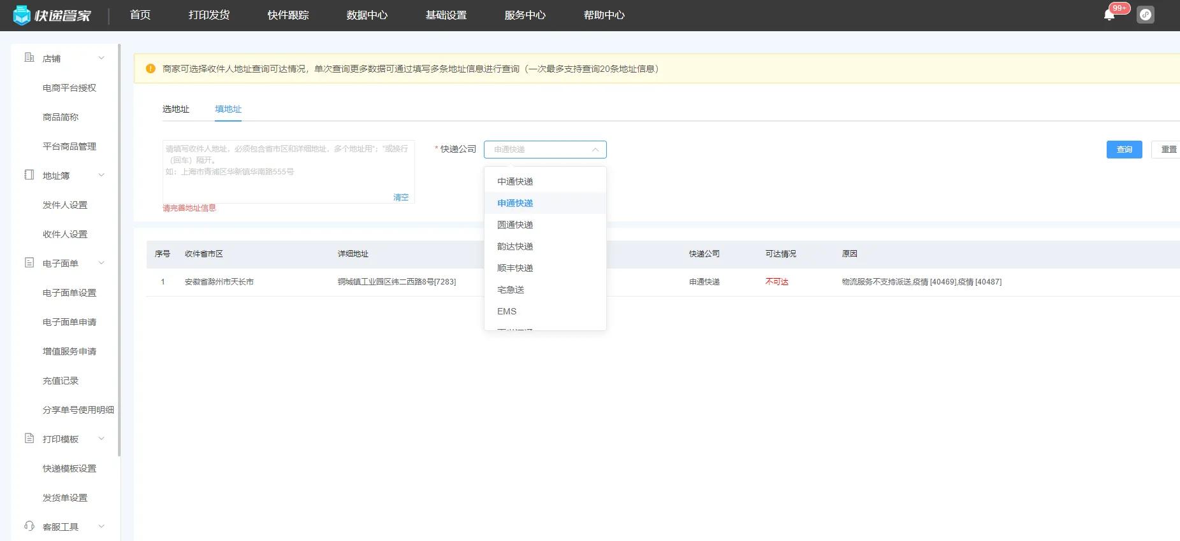Click the 打印模板 template icon
The width and height of the screenshot is (1180, 541).
pyautogui.click(x=29, y=439)
